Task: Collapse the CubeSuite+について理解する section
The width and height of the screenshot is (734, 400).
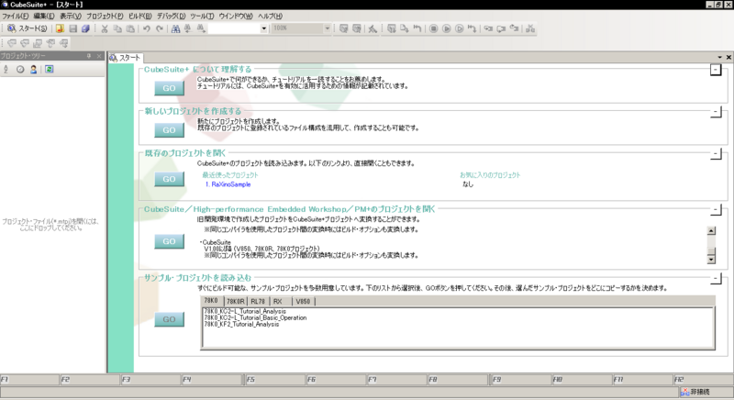Action: [716, 70]
